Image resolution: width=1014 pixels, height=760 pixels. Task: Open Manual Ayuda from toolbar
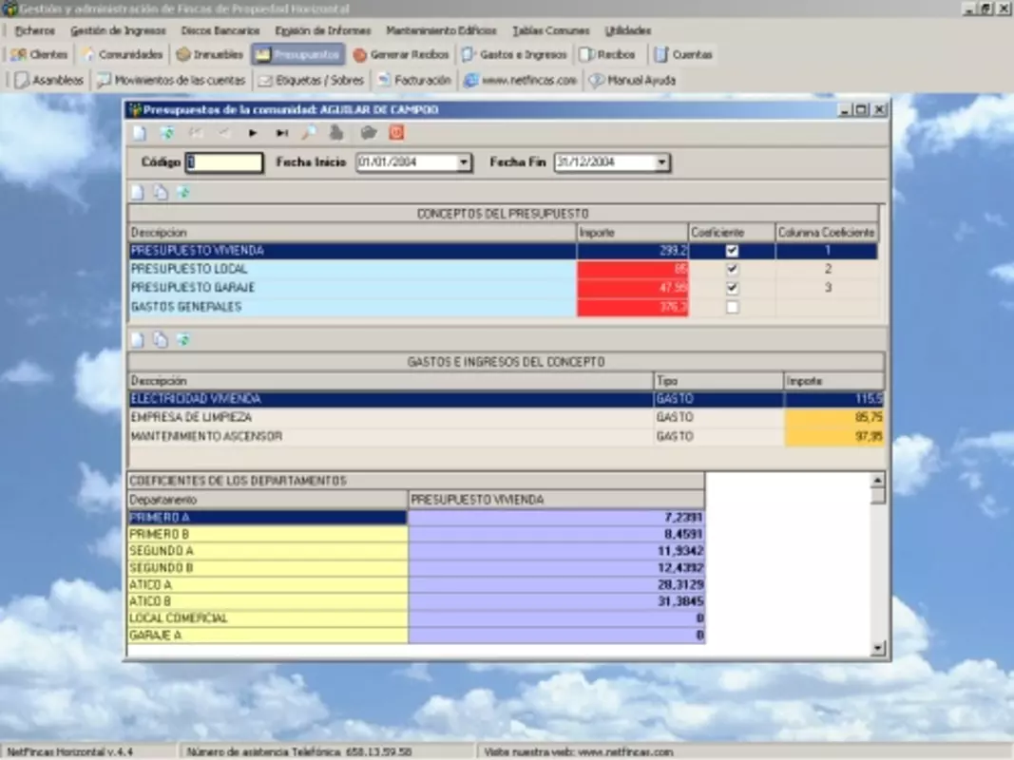tap(633, 81)
